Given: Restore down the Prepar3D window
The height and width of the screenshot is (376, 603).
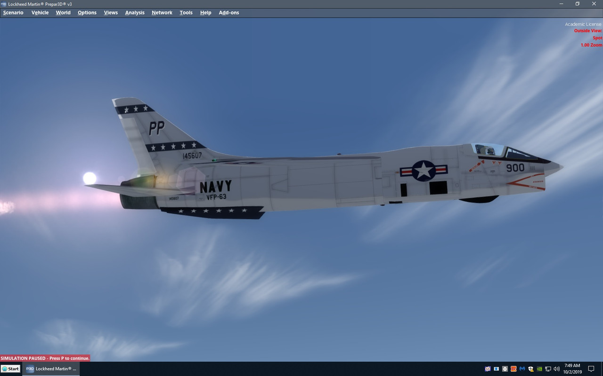Looking at the screenshot, I should [578, 4].
